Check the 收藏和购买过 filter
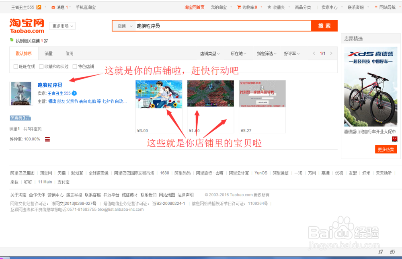The height and width of the screenshot is (259, 402). click(x=42, y=66)
